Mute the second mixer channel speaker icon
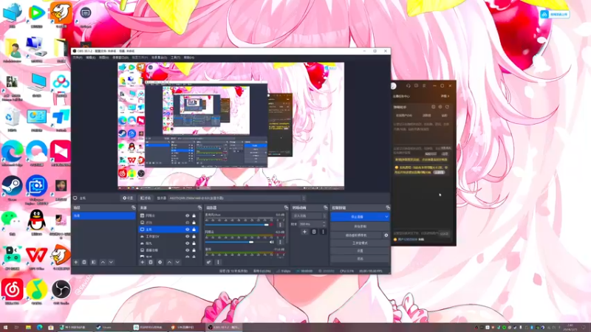The height and width of the screenshot is (332, 591). (271, 242)
